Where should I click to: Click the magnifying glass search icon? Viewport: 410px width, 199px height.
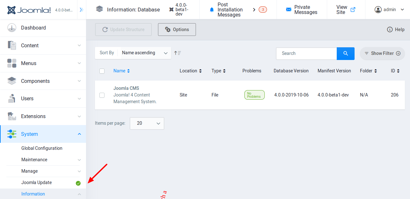(x=345, y=53)
